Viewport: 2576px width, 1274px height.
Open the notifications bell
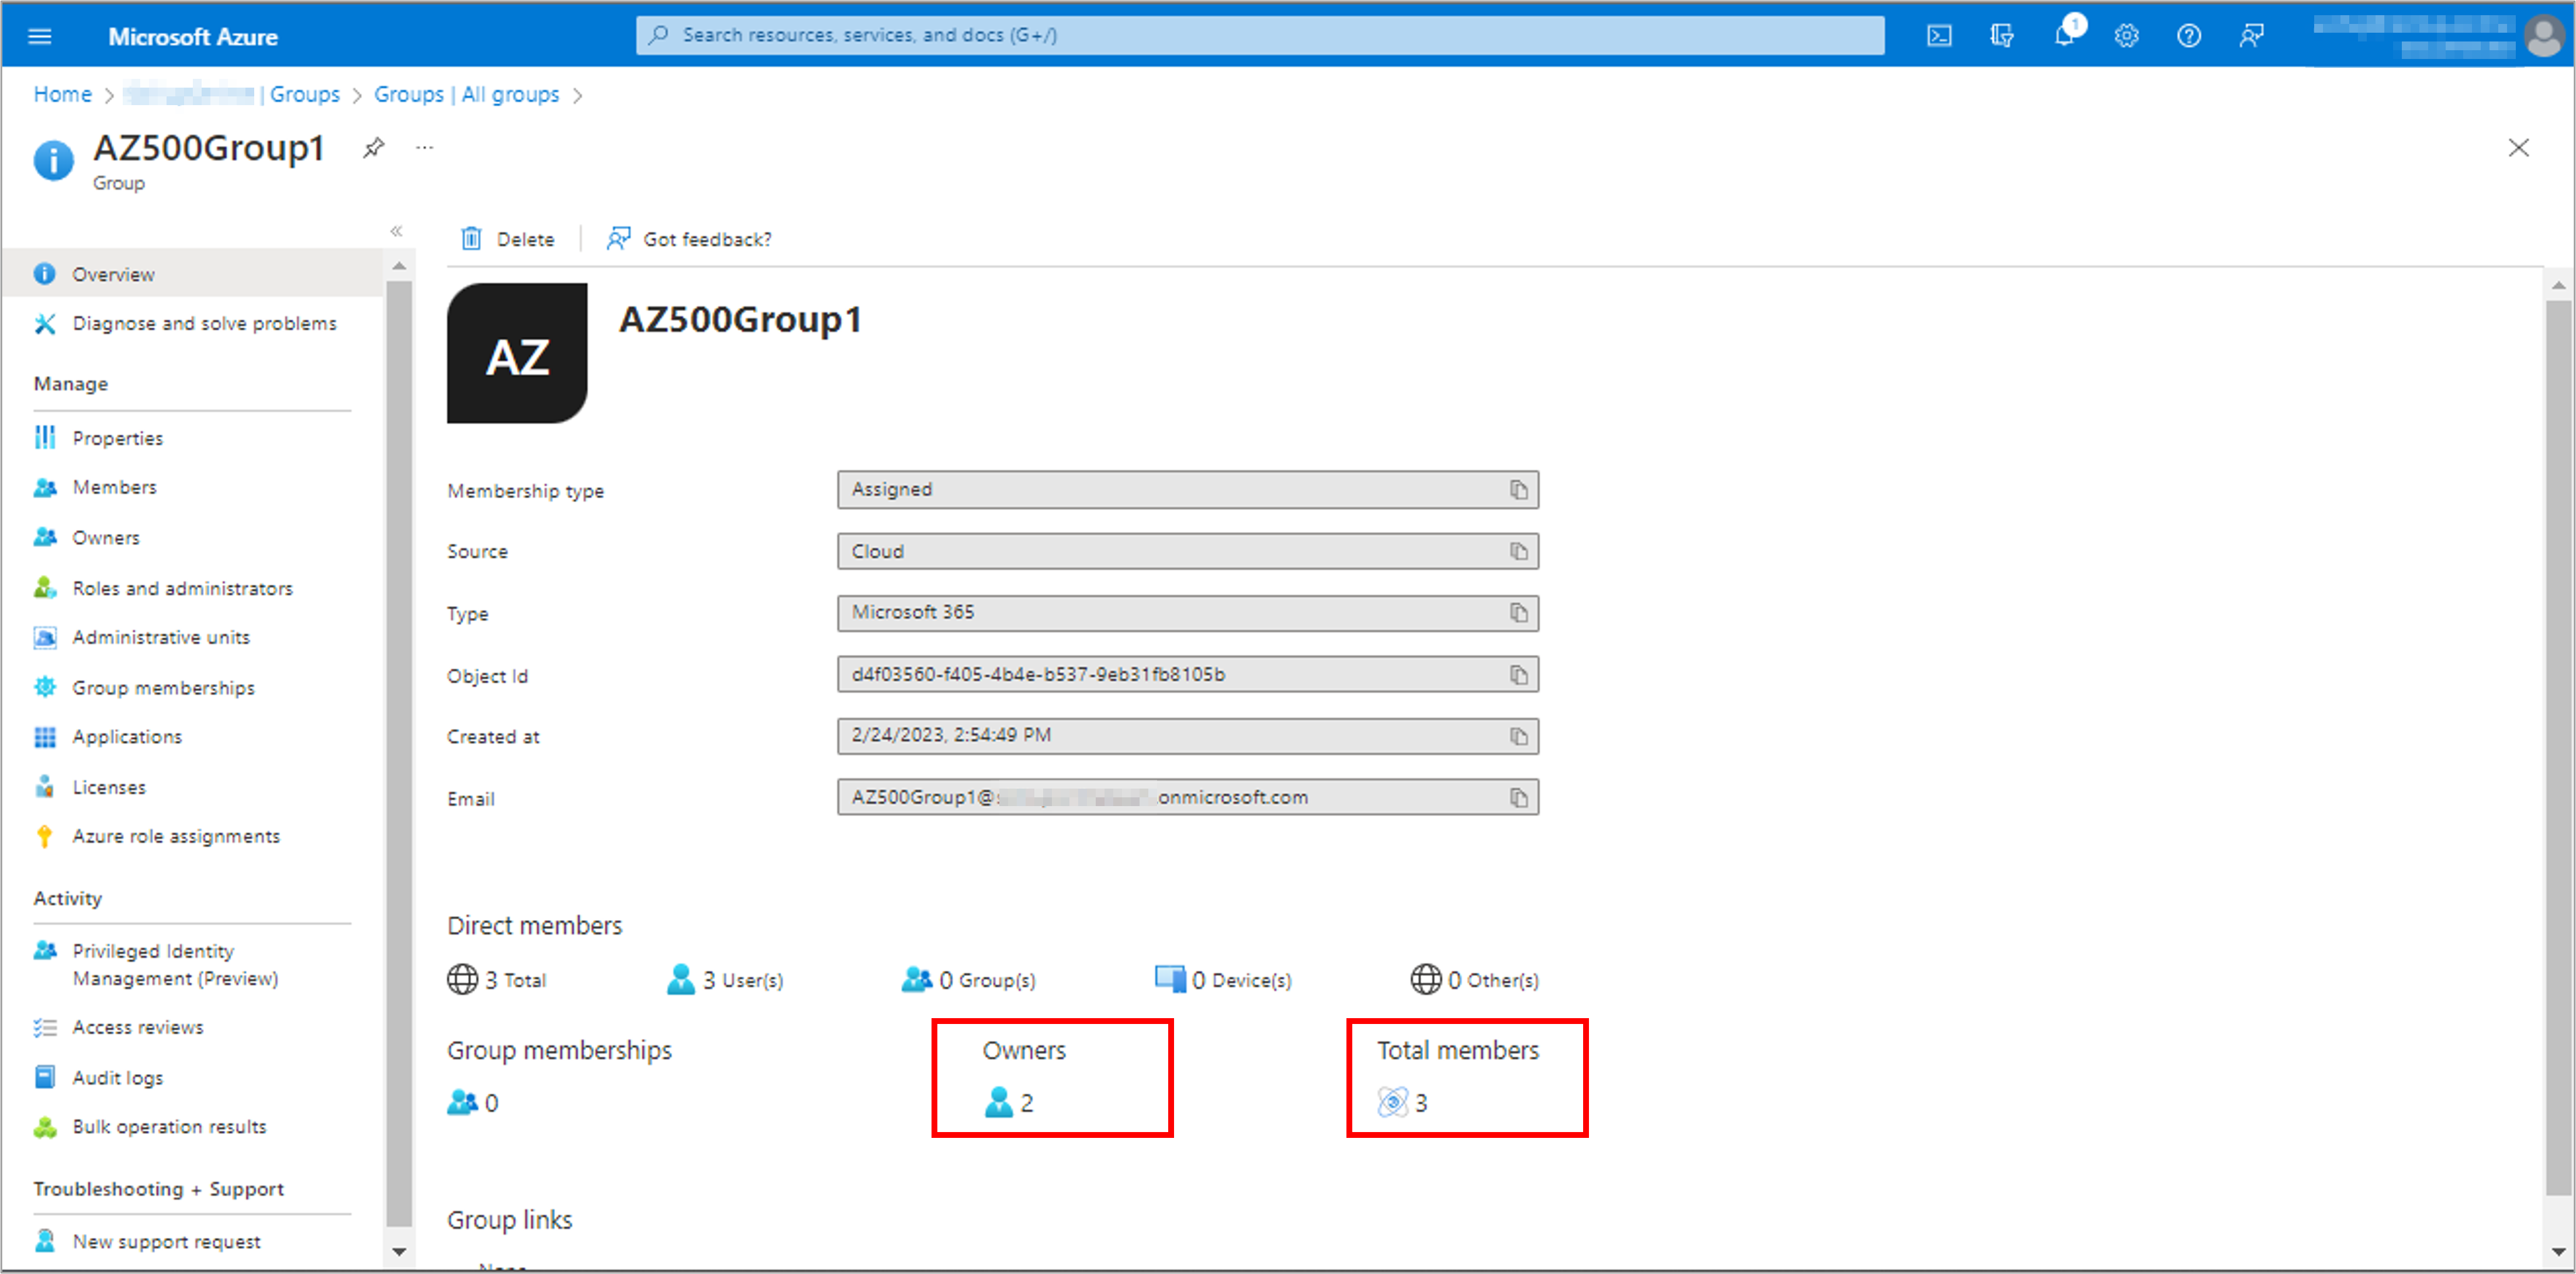point(2064,36)
